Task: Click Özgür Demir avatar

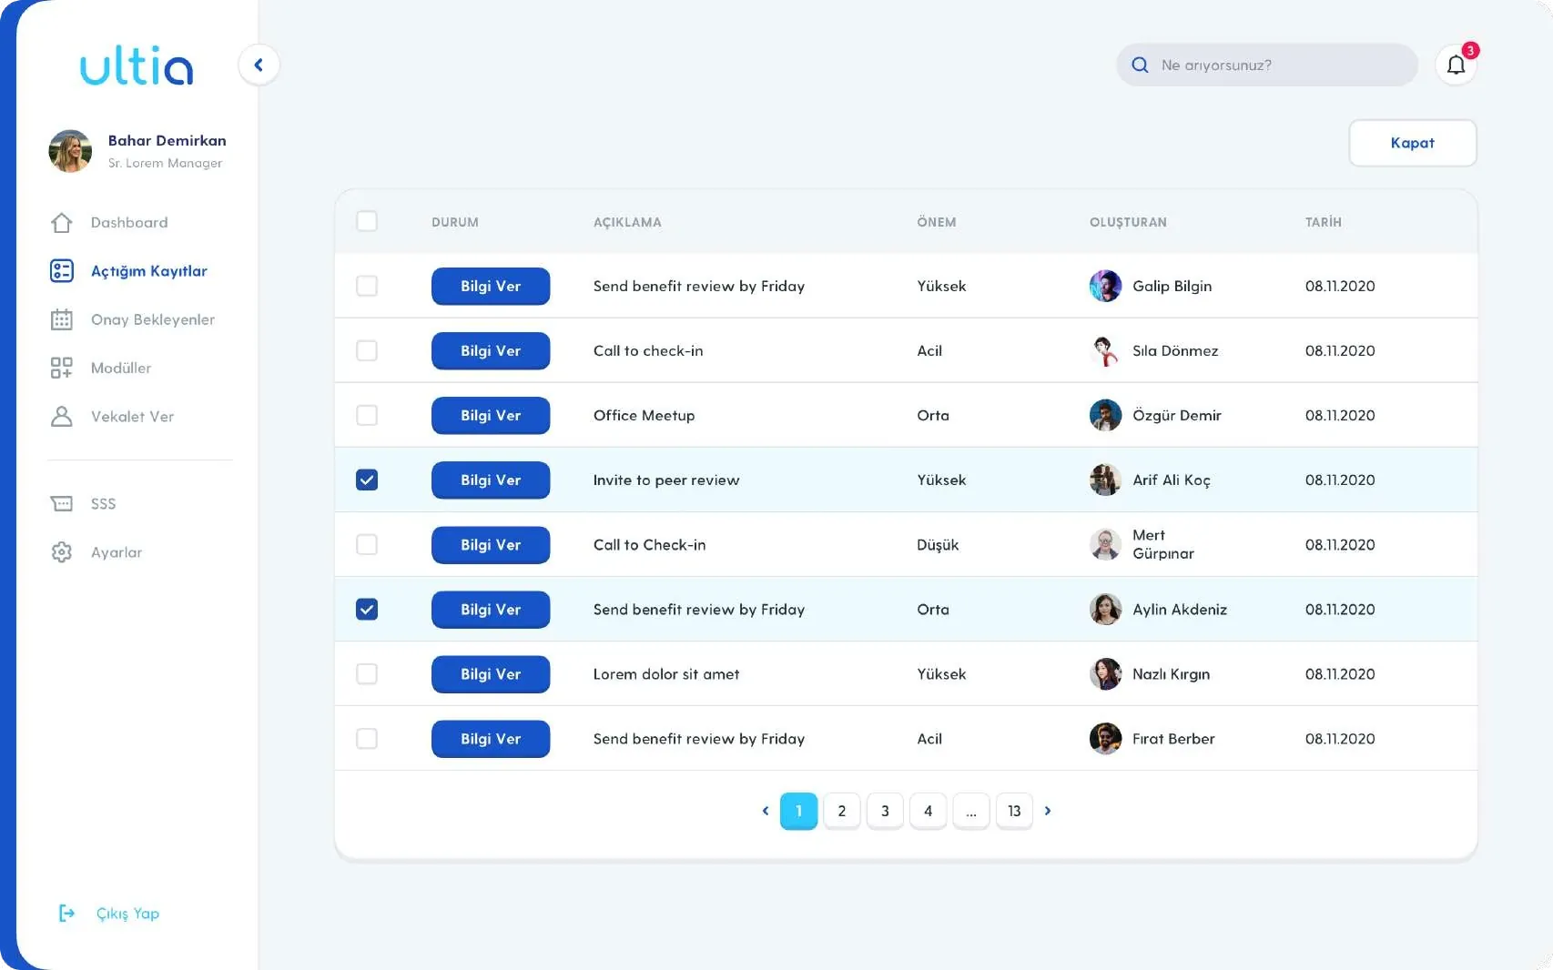Action: [1105, 415]
